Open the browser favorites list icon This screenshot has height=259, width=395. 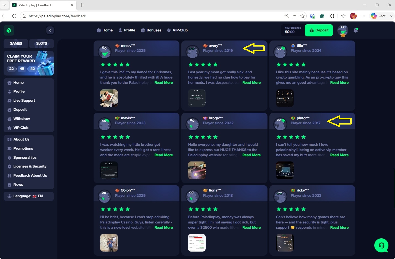point(343,16)
